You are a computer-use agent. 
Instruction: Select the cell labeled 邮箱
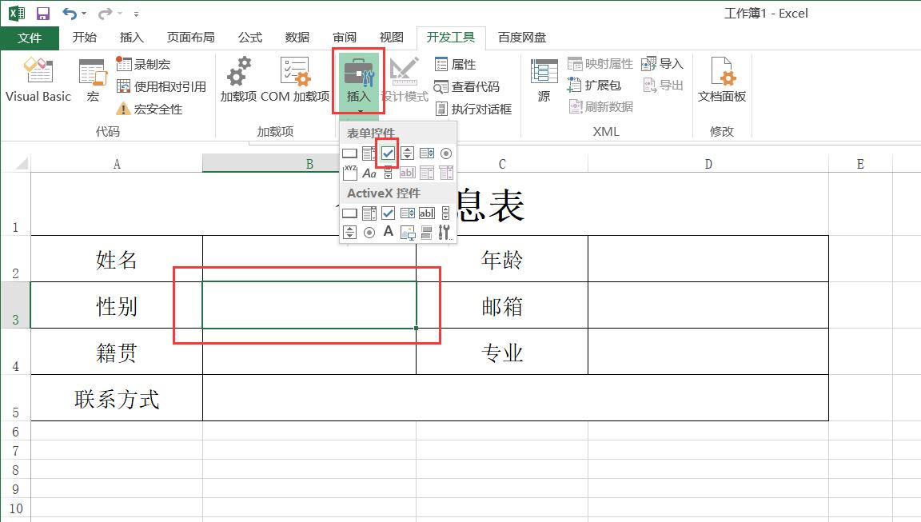[501, 305]
